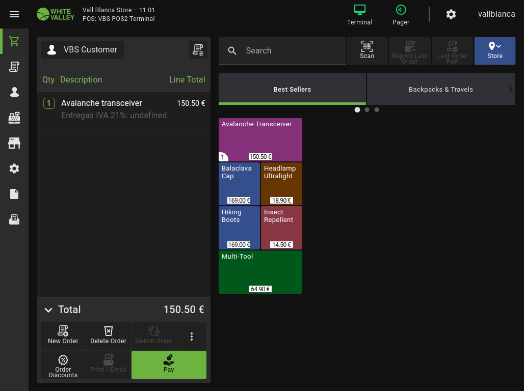Screen dimensions: 524x391
Task: Open the top-right settings gear
Action: [x=451, y=14]
